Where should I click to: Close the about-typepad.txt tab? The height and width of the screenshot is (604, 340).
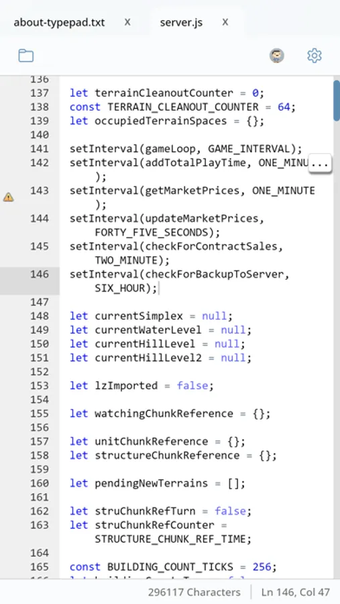[x=127, y=22]
